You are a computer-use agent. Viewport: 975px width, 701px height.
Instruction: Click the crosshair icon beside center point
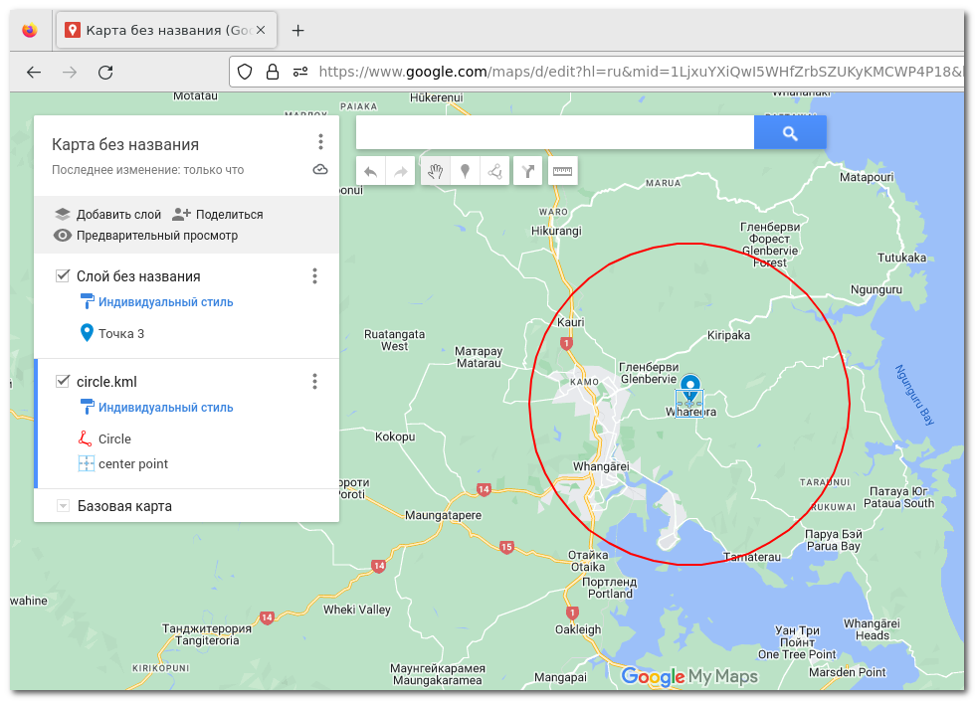pos(86,463)
